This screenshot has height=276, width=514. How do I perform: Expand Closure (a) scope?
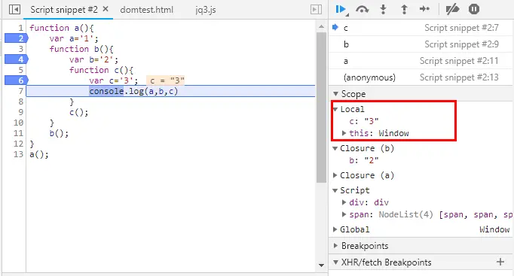tap(335, 175)
